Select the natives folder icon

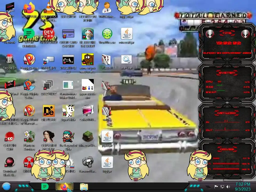[x=107, y=113]
